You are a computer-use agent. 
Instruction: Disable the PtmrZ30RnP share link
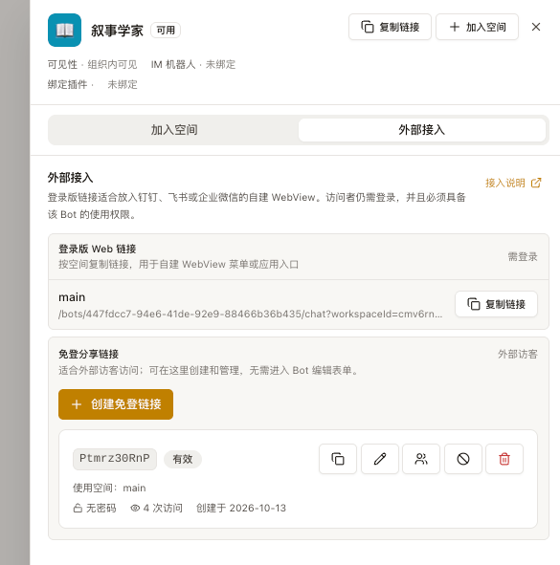coord(463,459)
